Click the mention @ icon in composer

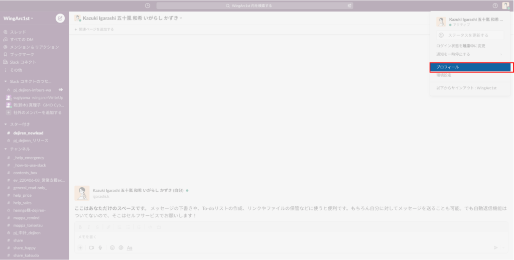pos(120,247)
